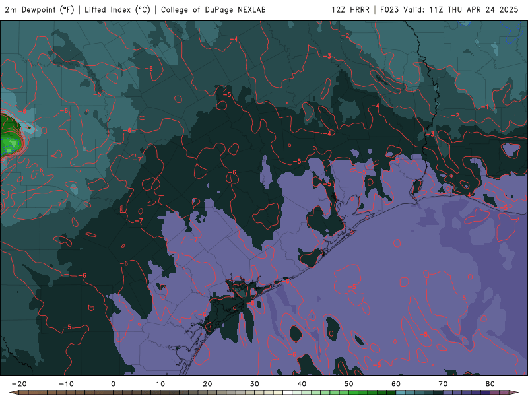Click the "2m Dewpoint (°F)" title text

point(40,10)
